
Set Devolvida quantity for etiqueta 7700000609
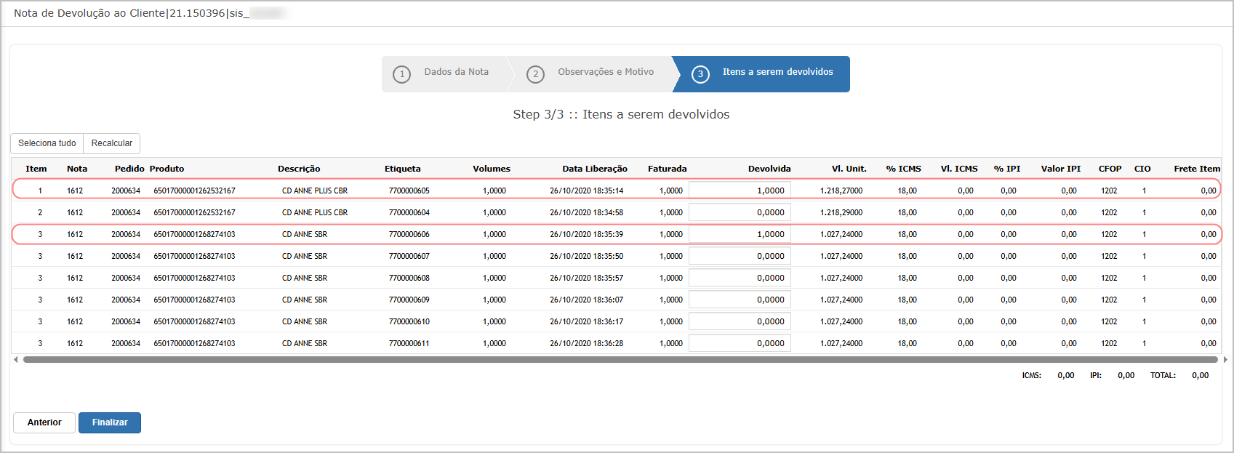pyautogui.click(x=740, y=300)
